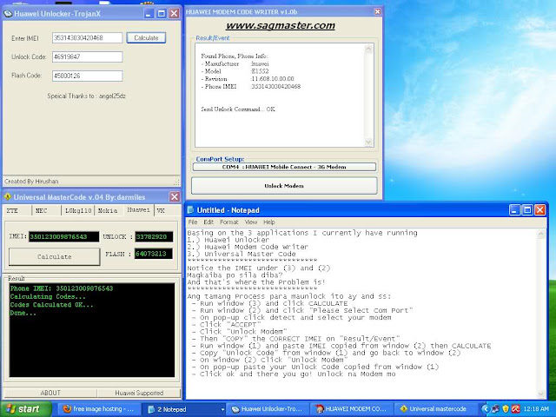This screenshot has height=417, width=556.
Task: Switch to HUAWEI MODEM CODE WRITER from taskbar
Action: 352,409
